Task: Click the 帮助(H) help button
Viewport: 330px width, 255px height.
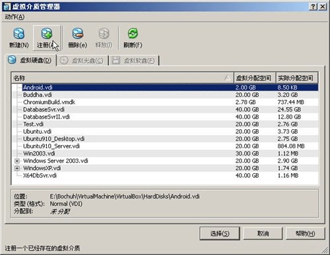Action: click(x=305, y=233)
